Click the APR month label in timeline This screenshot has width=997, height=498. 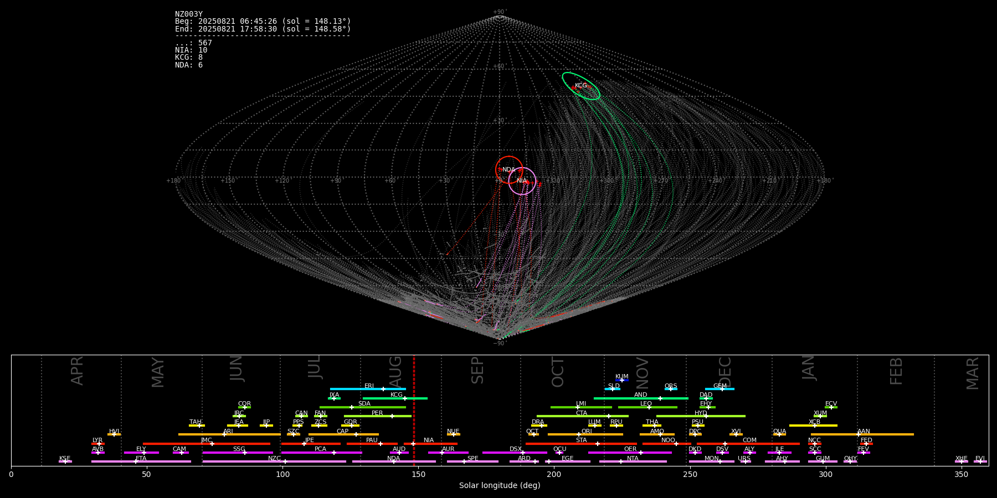click(77, 371)
